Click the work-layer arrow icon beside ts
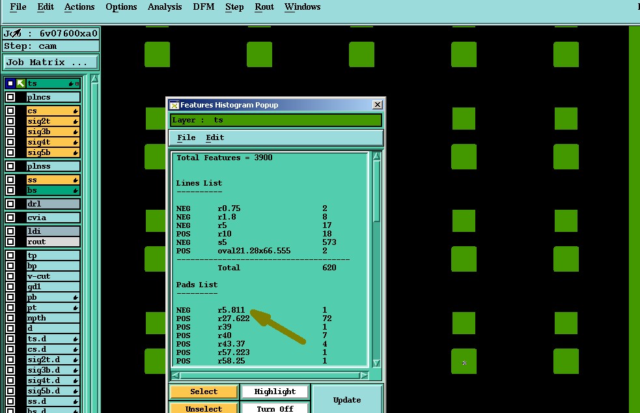The height and width of the screenshot is (413, 640). [x=21, y=83]
